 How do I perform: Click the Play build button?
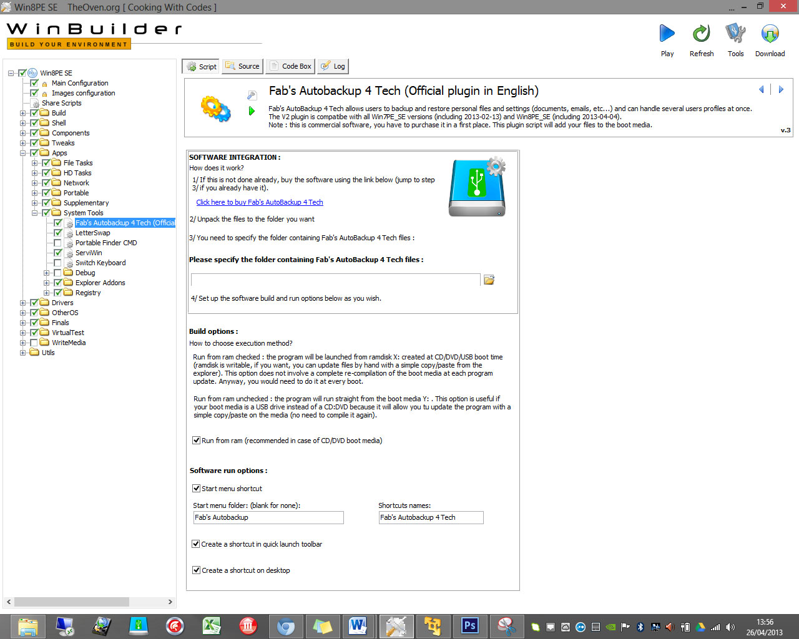(x=667, y=34)
